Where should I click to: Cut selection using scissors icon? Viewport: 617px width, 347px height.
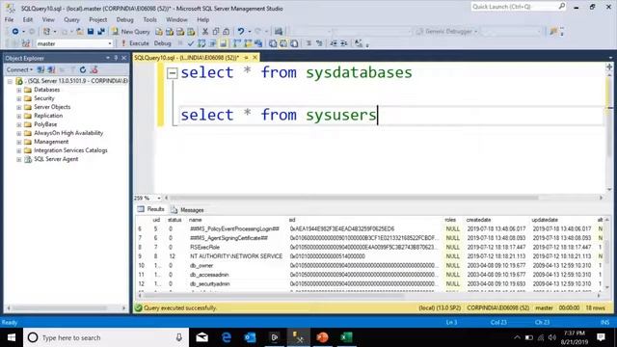(205, 32)
